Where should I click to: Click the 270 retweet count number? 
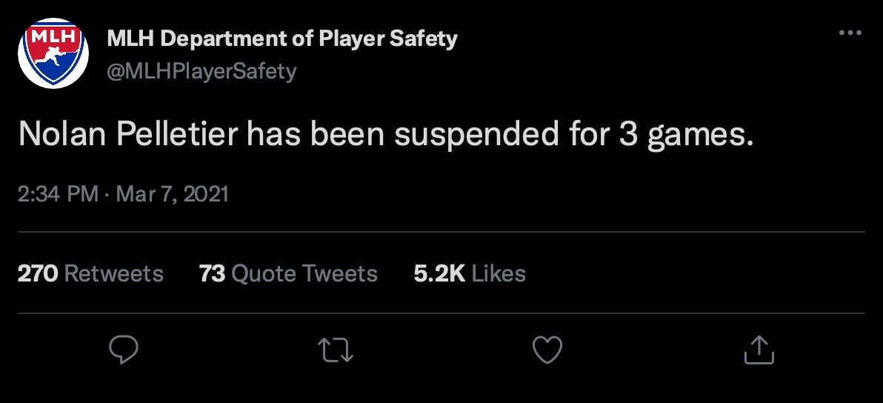pyautogui.click(x=37, y=273)
